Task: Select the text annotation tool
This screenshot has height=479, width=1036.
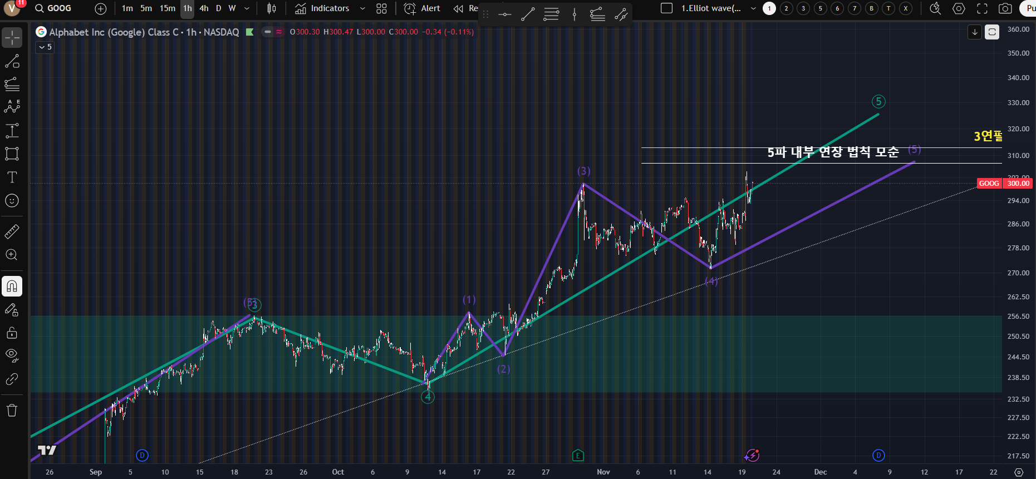Action: click(x=12, y=177)
